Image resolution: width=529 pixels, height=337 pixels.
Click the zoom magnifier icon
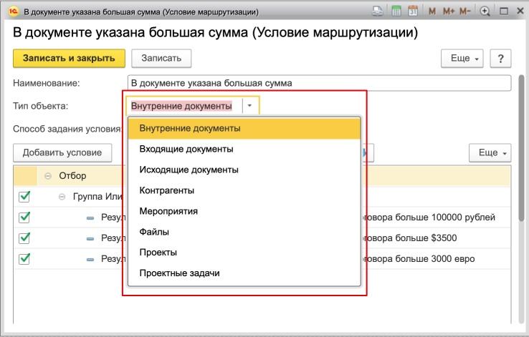coord(485,12)
